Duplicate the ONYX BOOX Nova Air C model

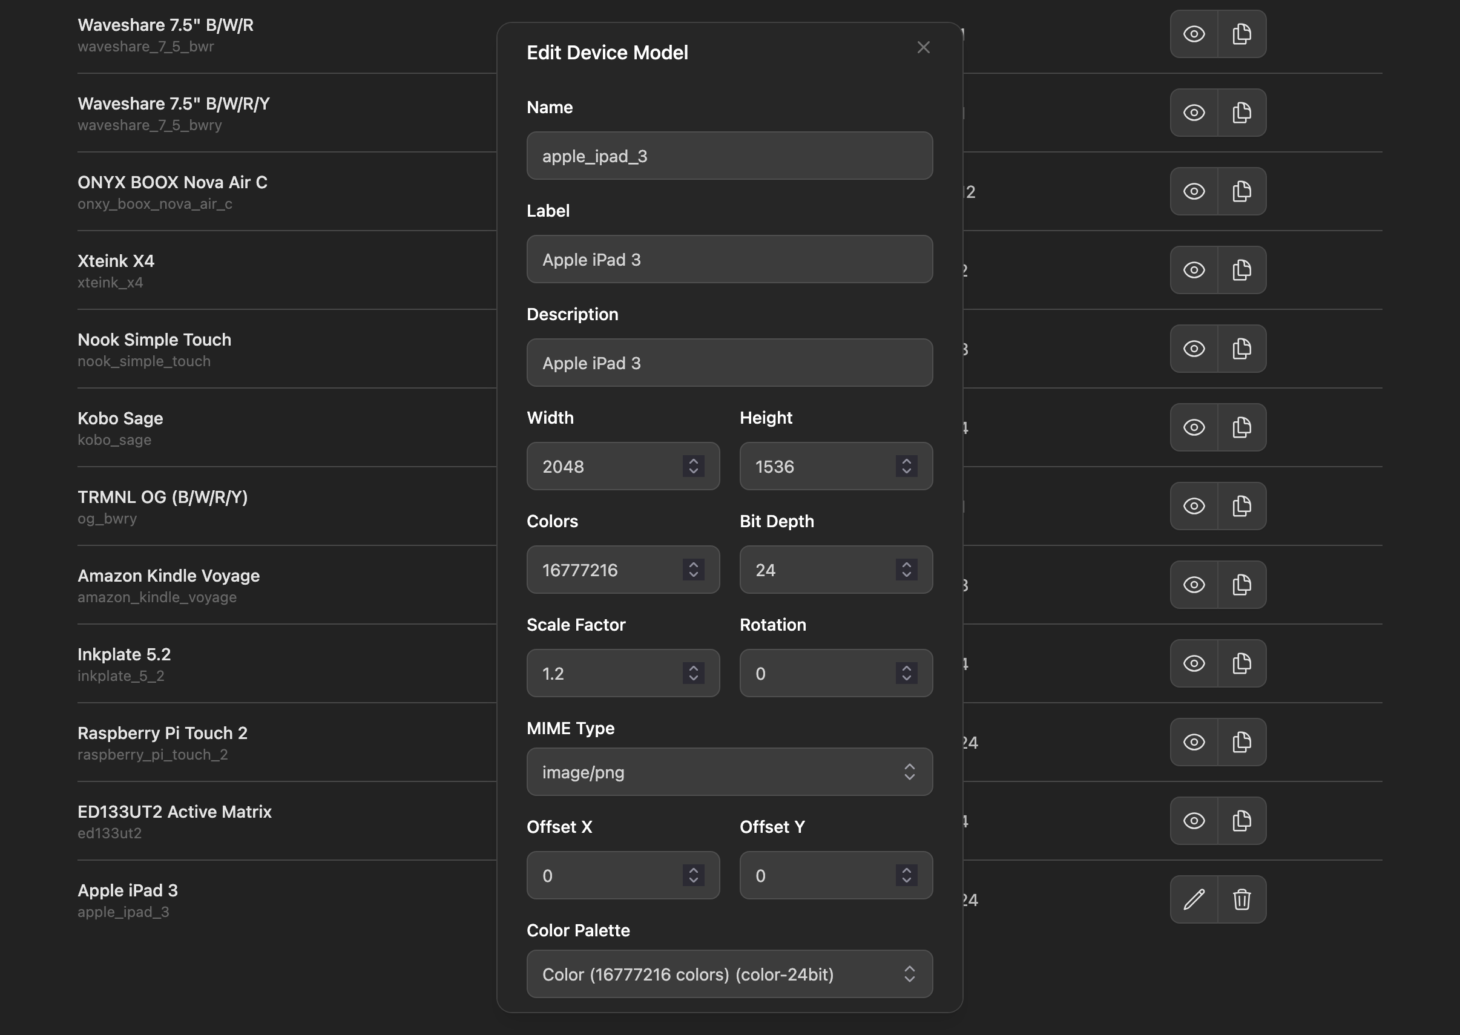pyautogui.click(x=1241, y=191)
